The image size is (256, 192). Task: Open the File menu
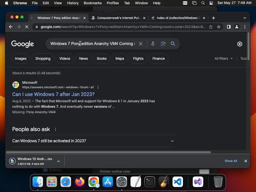pos(34,3)
